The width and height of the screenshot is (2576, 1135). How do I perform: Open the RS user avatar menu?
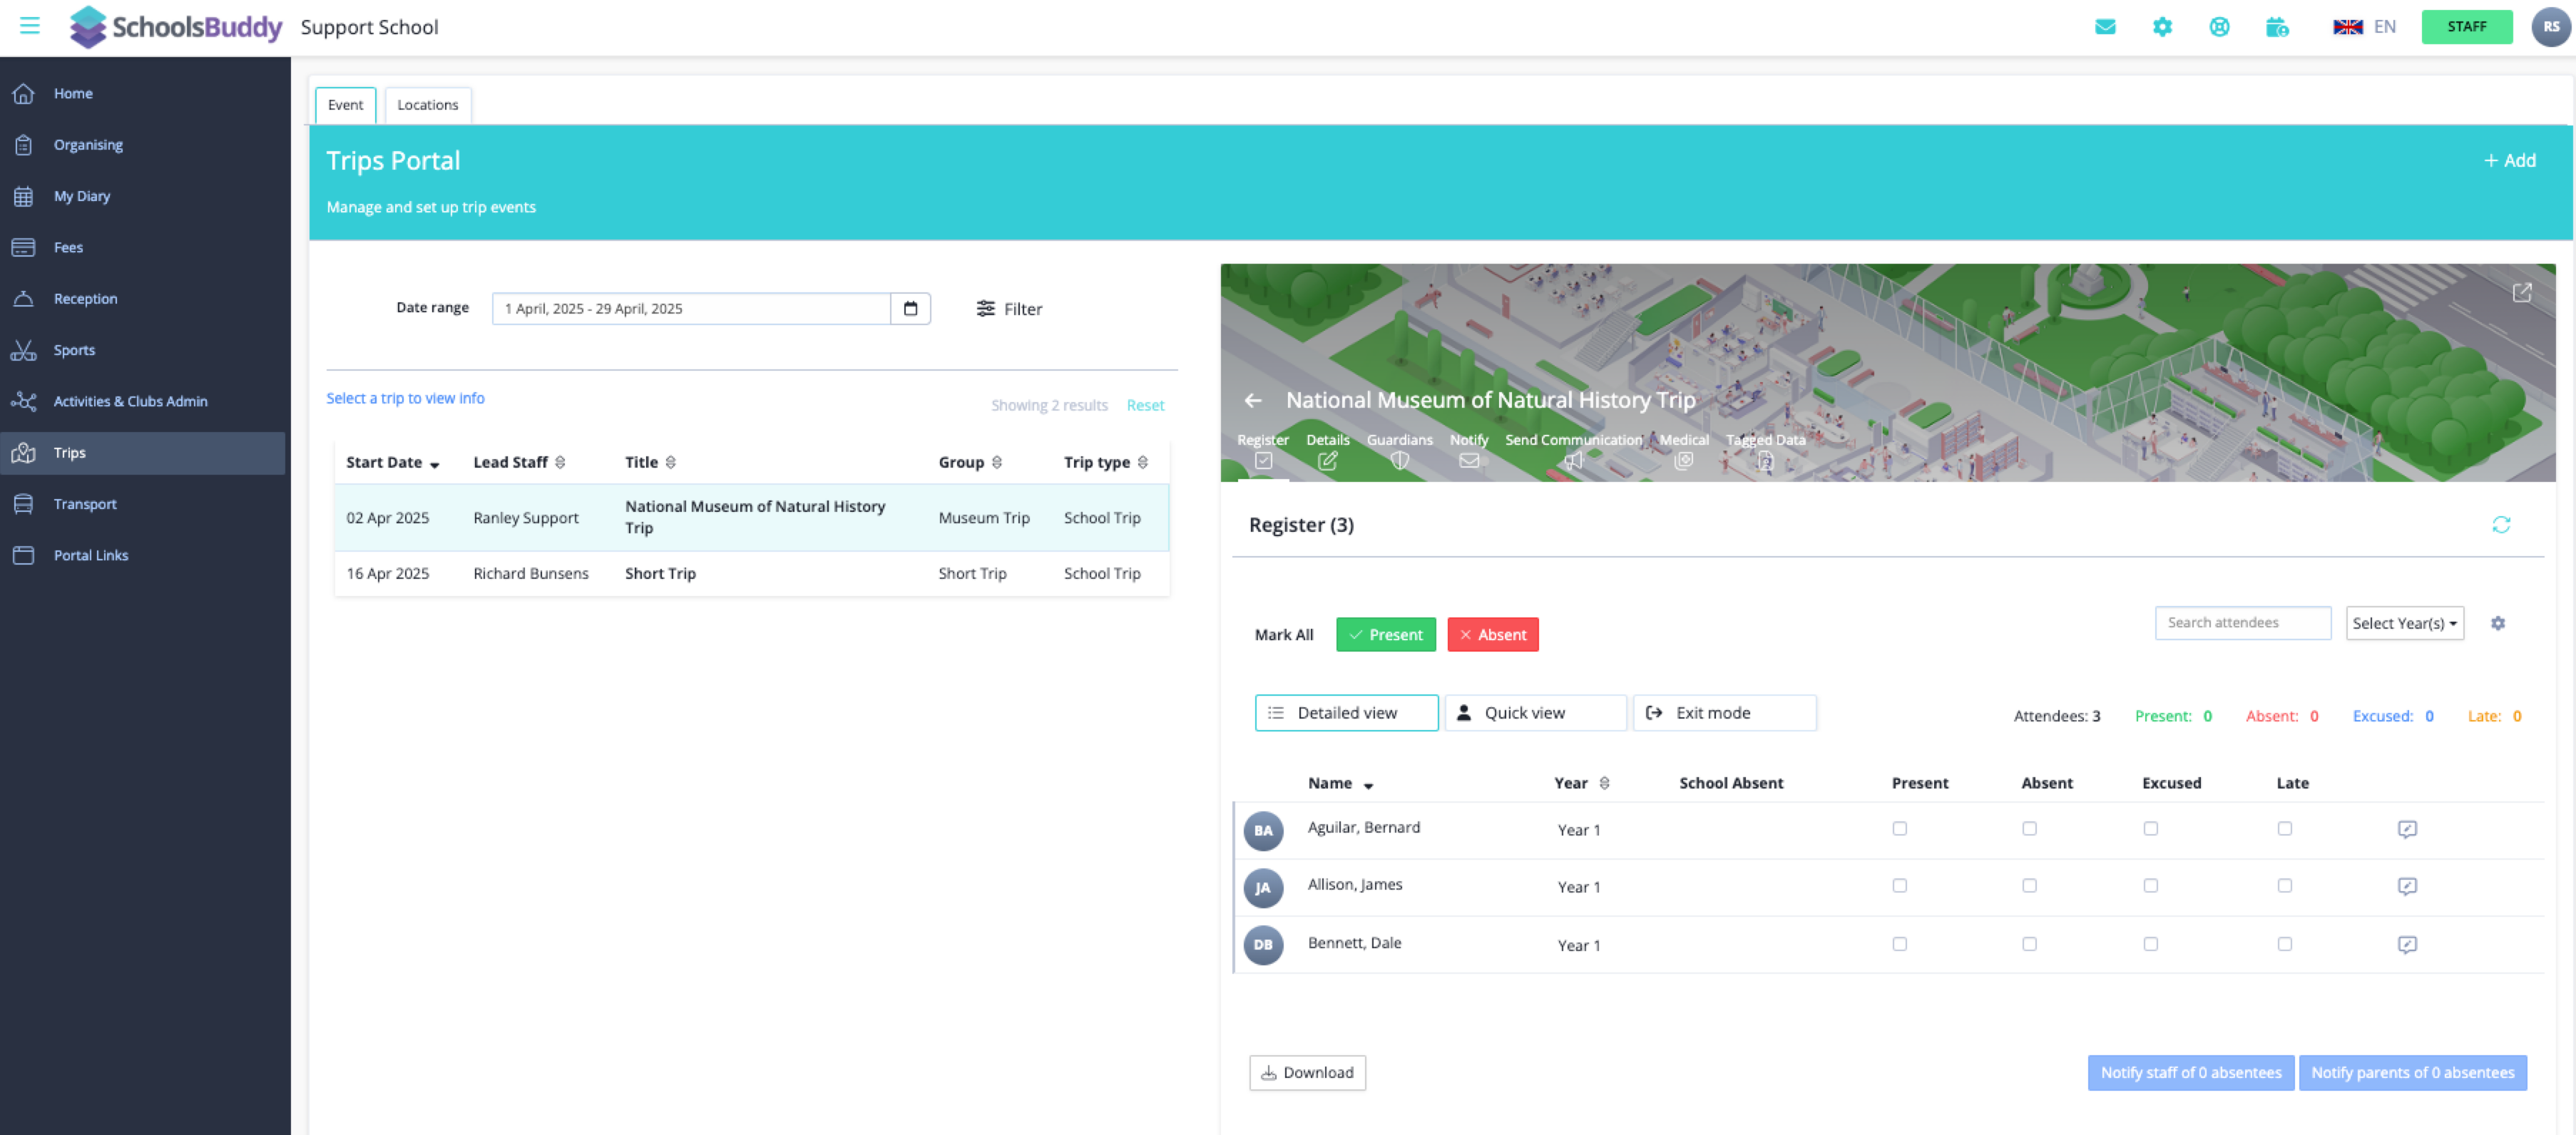tap(2551, 27)
